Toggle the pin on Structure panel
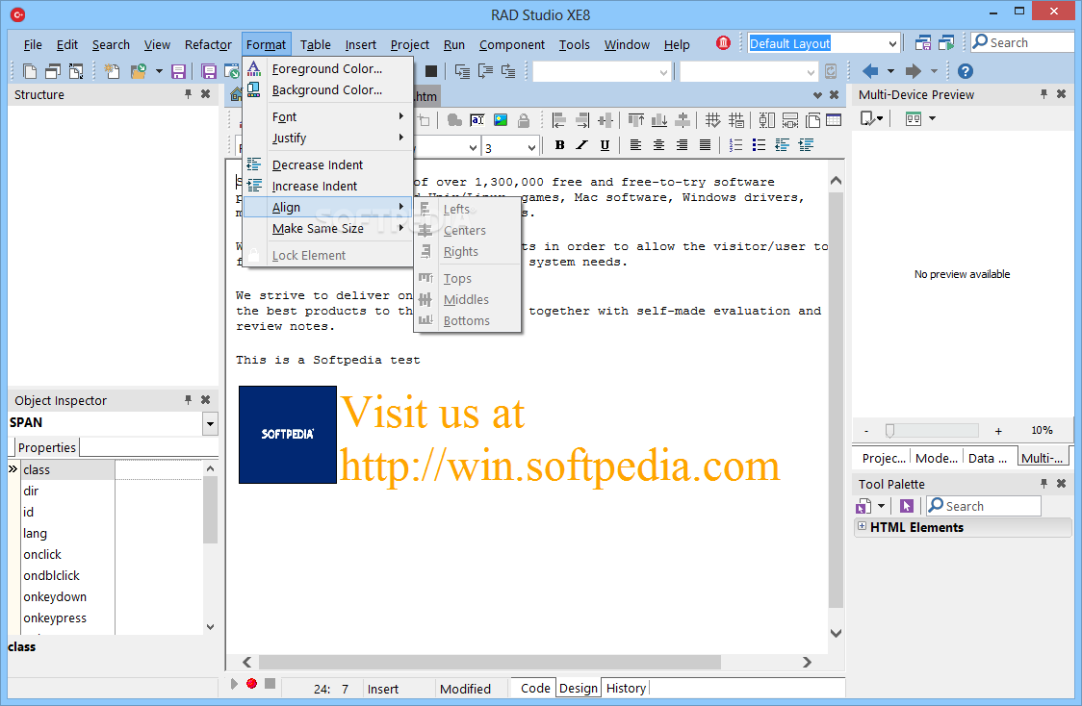 click(x=188, y=93)
